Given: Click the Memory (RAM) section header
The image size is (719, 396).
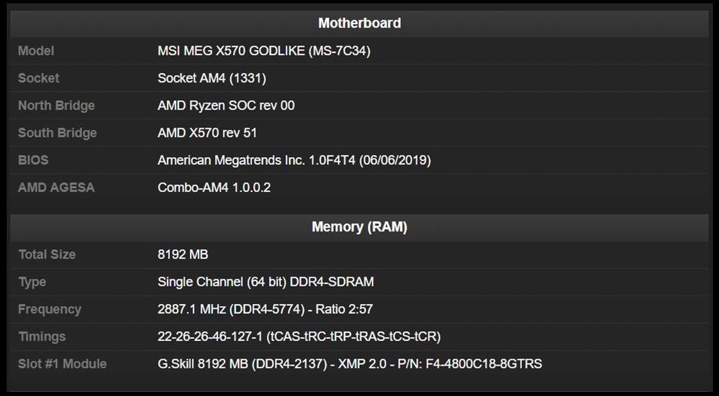Looking at the screenshot, I should [359, 227].
